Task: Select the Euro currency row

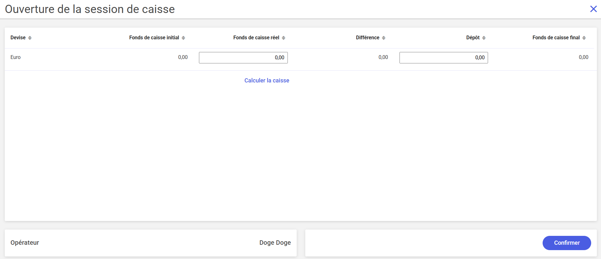Action: 16,57
